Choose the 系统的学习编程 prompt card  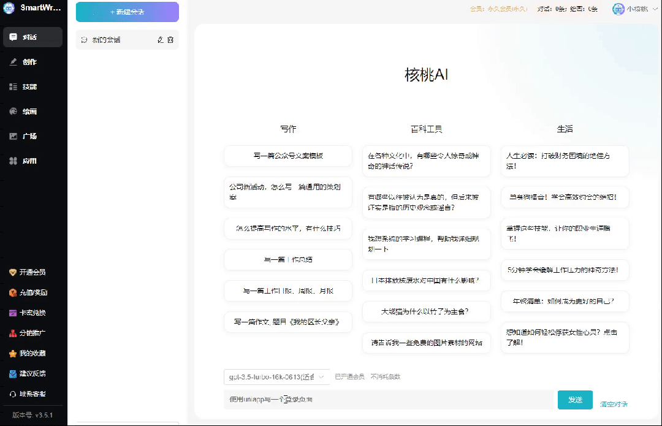(427, 243)
